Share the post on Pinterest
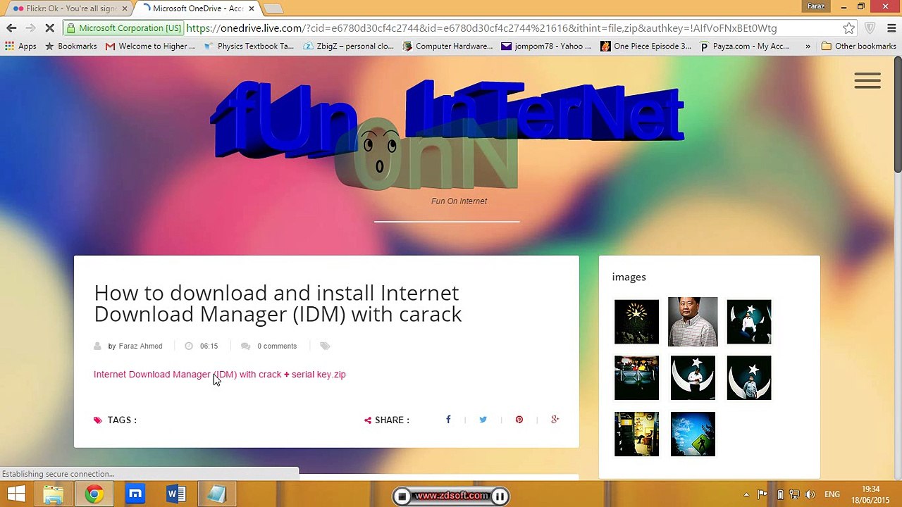 click(519, 420)
